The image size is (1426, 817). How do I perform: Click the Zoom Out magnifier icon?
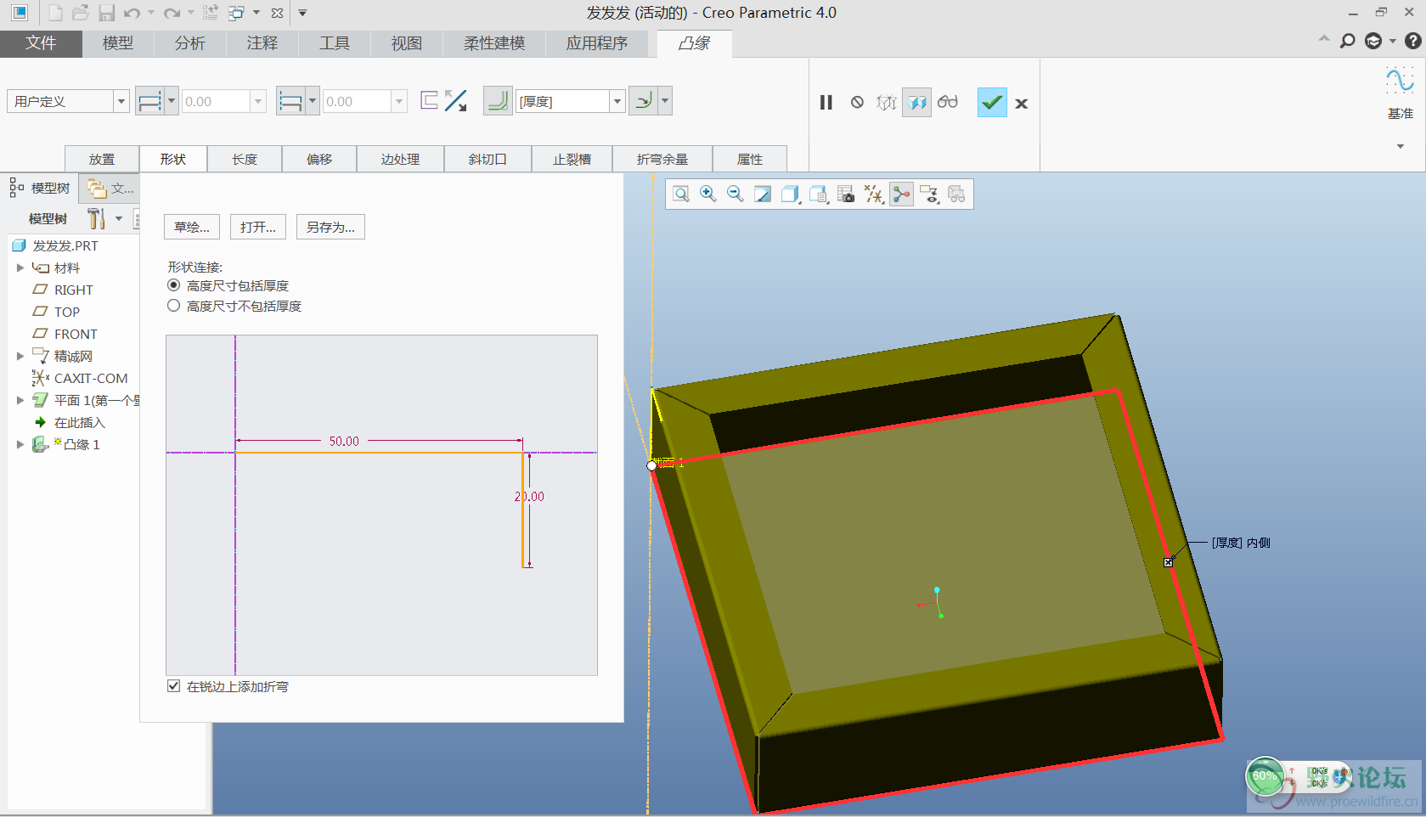click(x=736, y=194)
